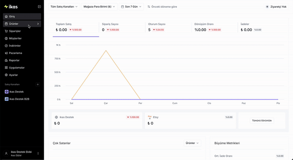The image size is (293, 160).
Task: Expand the Ürünler submenu chevron
Action: pos(38,24)
